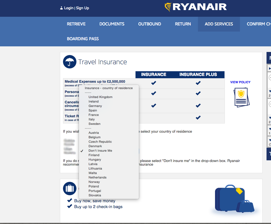Choose Slovakia at the bottom of list
The image size is (271, 224).
click(x=95, y=195)
